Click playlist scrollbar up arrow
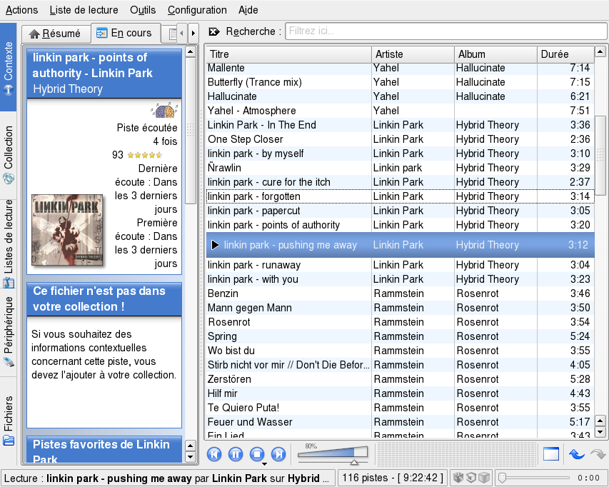Image resolution: width=609 pixels, height=487 pixels. (x=600, y=51)
